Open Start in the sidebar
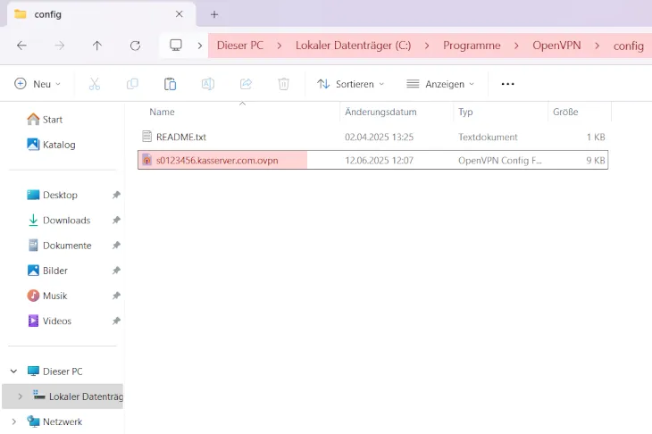This screenshot has height=434, width=652. pos(45,120)
